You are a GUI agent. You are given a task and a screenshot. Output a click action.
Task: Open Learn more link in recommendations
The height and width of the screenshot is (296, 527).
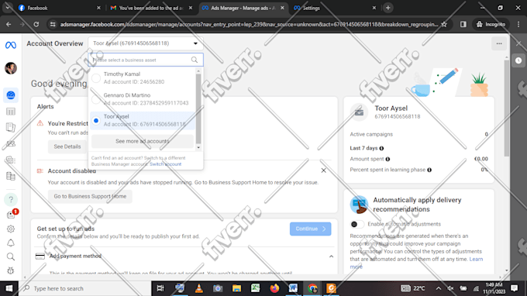tap(416, 263)
